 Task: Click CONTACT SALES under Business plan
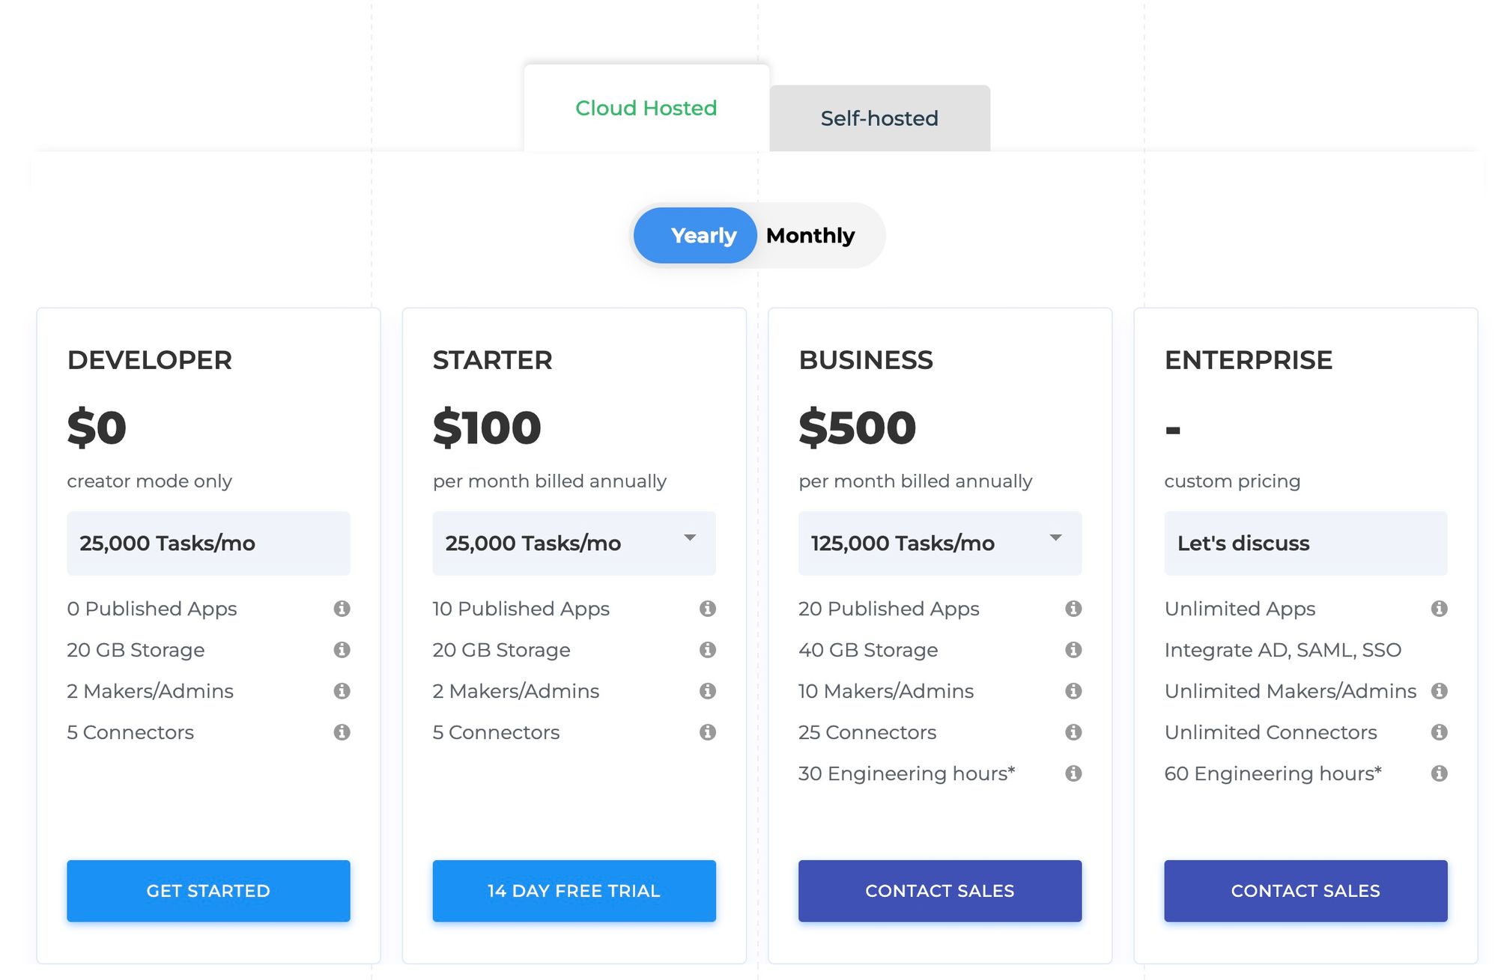click(x=939, y=891)
